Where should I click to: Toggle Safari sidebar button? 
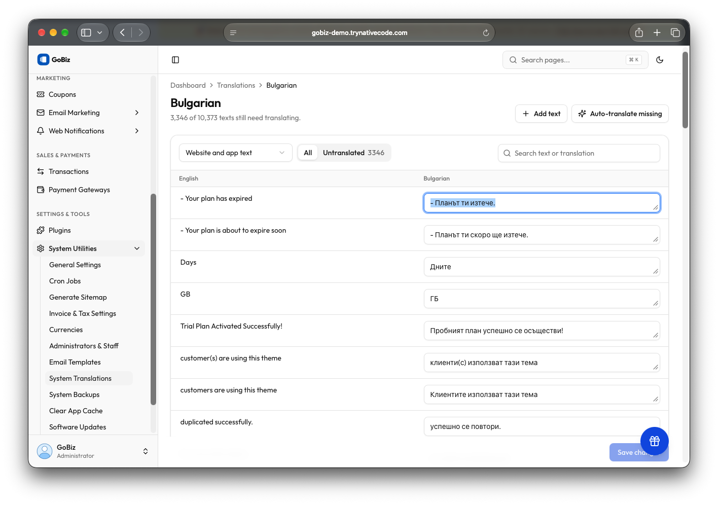point(86,32)
